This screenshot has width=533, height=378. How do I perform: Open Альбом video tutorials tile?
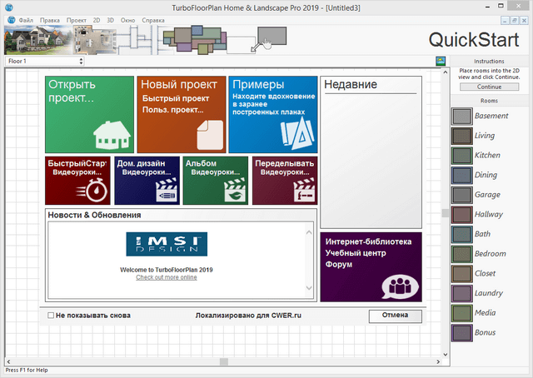(x=215, y=181)
